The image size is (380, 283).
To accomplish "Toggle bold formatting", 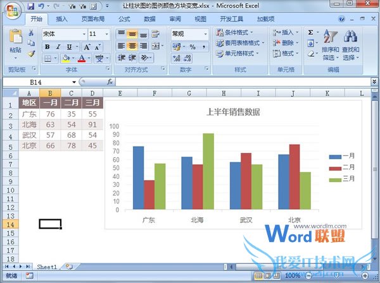I will (x=47, y=47).
